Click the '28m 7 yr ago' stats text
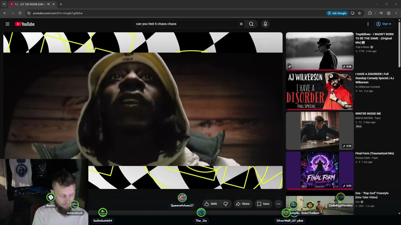The image size is (401, 225). click(x=365, y=206)
